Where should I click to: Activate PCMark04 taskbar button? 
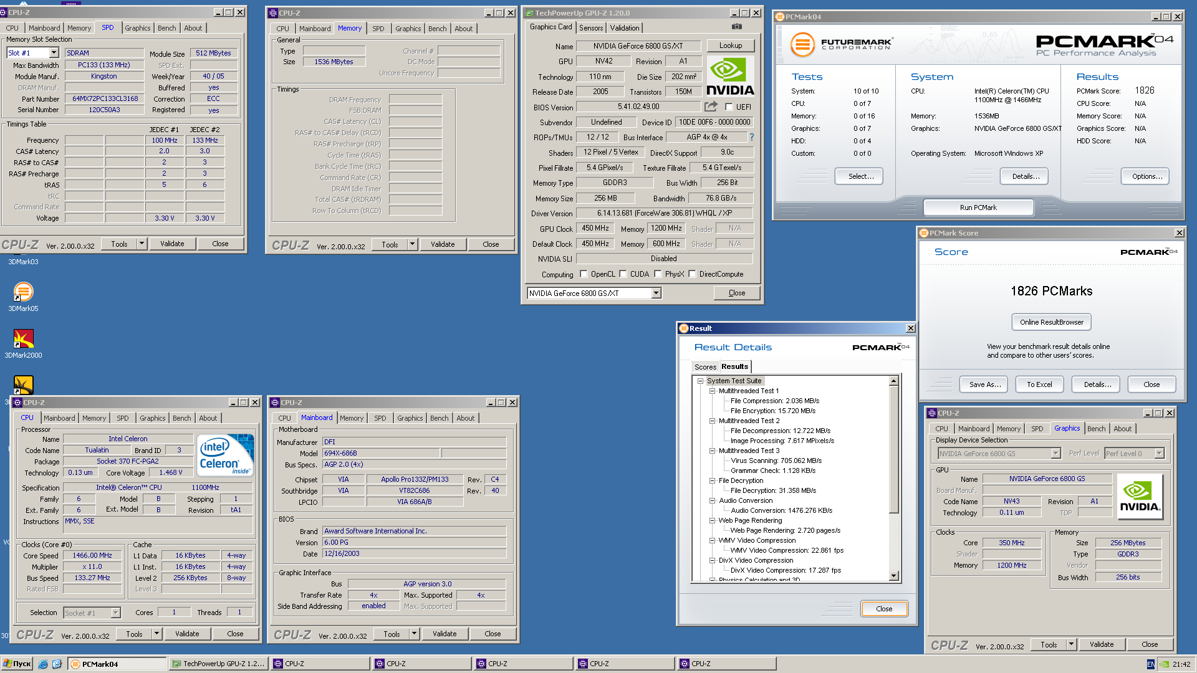(x=116, y=664)
